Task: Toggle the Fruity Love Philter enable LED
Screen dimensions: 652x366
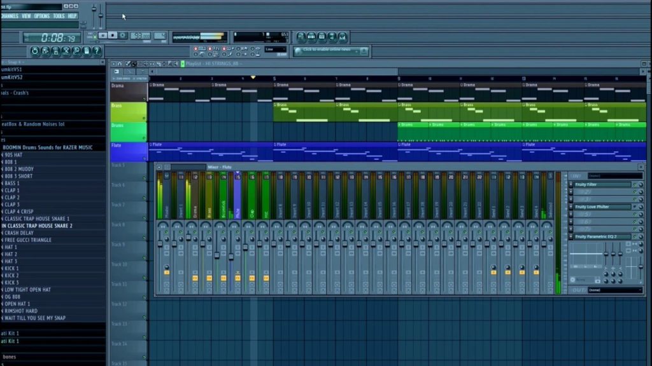Action: click(x=635, y=207)
